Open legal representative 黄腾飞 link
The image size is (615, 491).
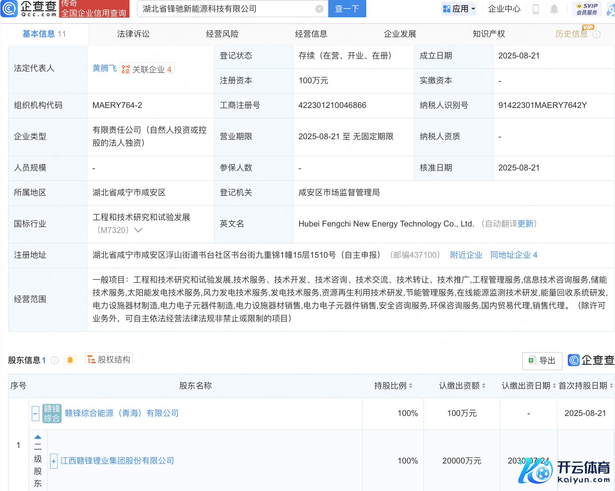click(x=104, y=69)
